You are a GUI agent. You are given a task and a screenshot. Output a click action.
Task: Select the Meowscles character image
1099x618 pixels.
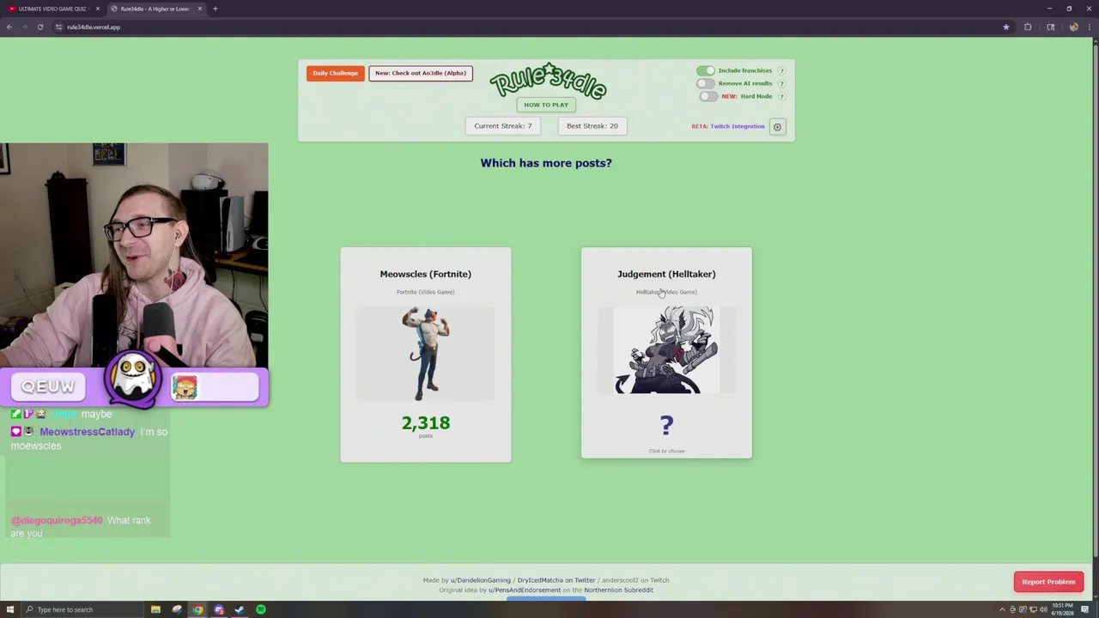point(426,354)
